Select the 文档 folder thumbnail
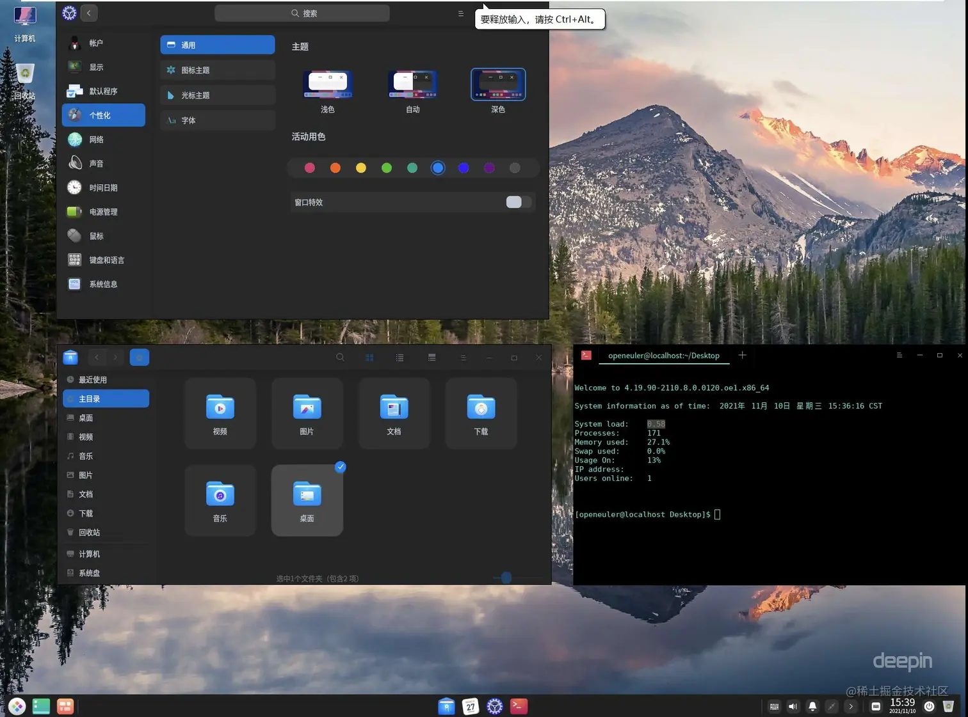Screen dimensions: 968x717 pos(394,413)
